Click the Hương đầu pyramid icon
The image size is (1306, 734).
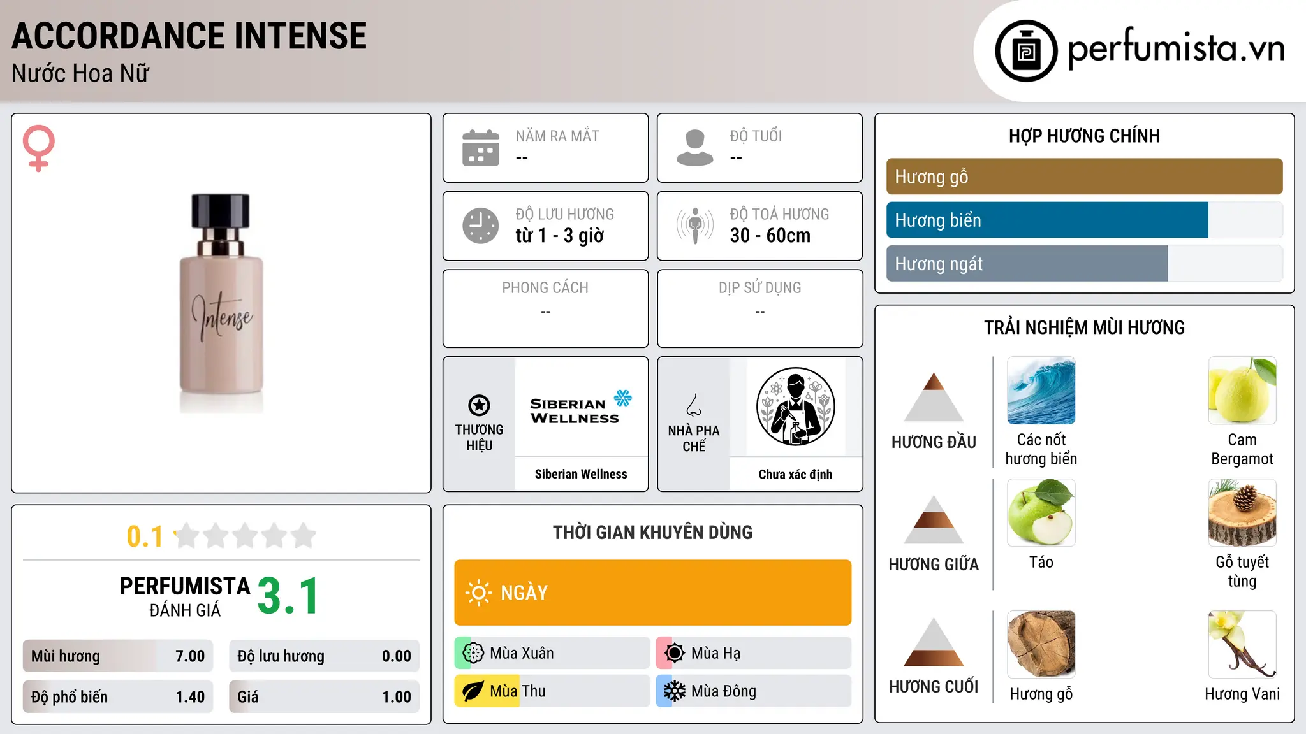coord(934,397)
